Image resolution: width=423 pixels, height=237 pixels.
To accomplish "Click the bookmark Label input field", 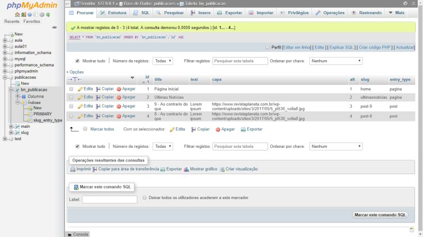I will (109, 200).
